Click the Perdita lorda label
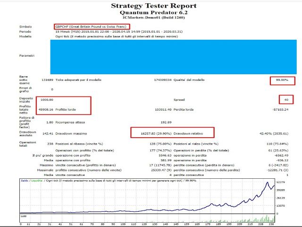 coord(184,109)
